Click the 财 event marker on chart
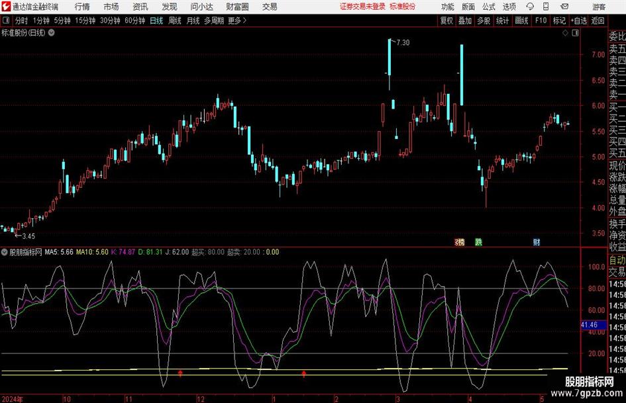626x403 pixels. (535, 242)
